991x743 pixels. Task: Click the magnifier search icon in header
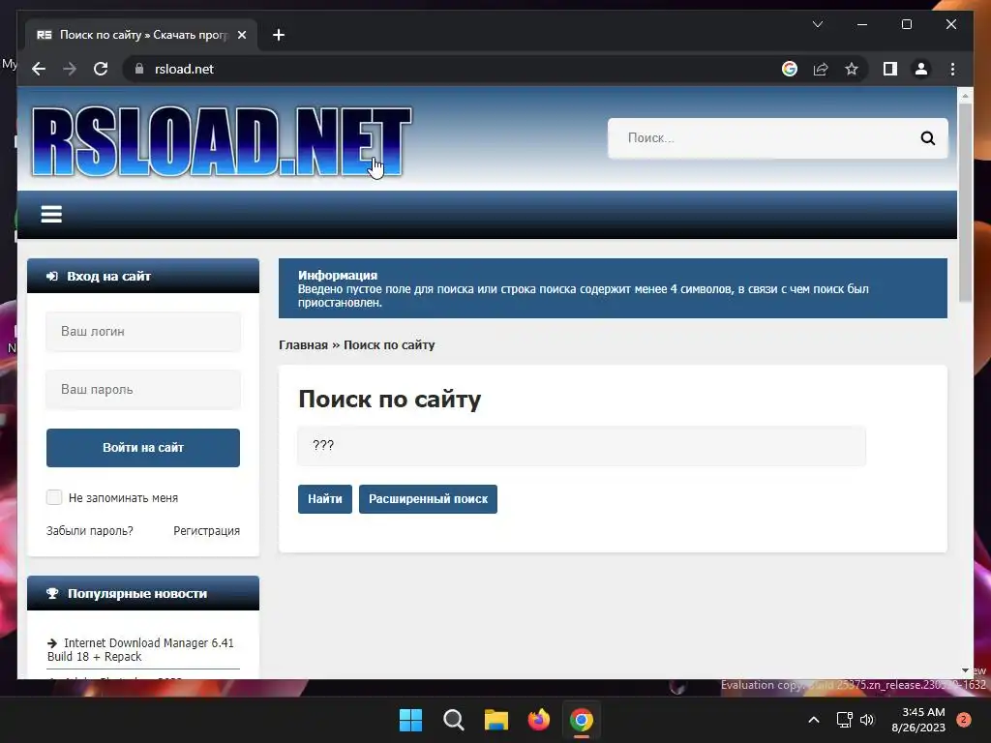coord(927,137)
